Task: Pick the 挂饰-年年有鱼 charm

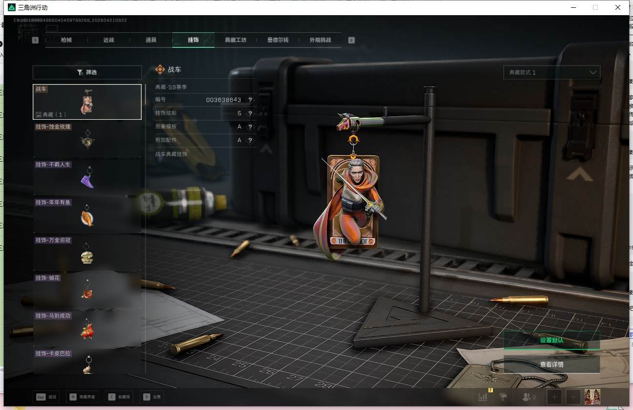Action: click(x=87, y=215)
